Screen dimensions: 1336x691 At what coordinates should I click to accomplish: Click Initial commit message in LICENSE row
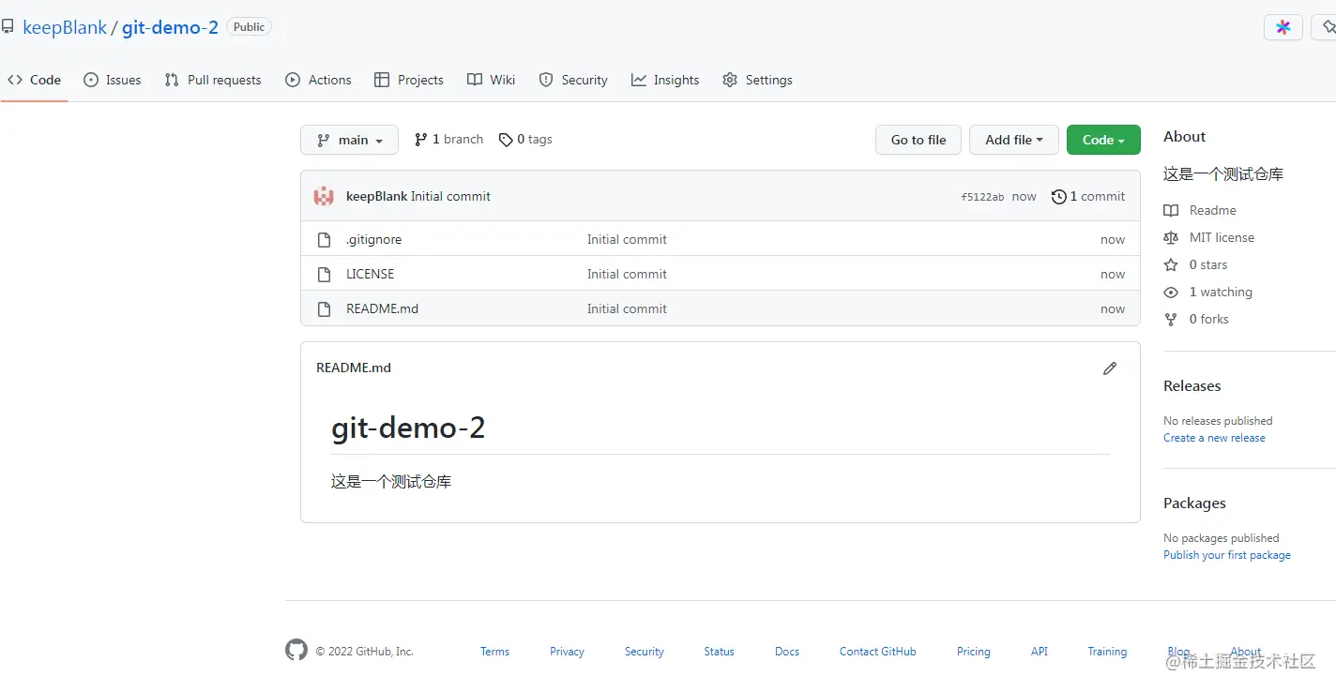click(627, 275)
